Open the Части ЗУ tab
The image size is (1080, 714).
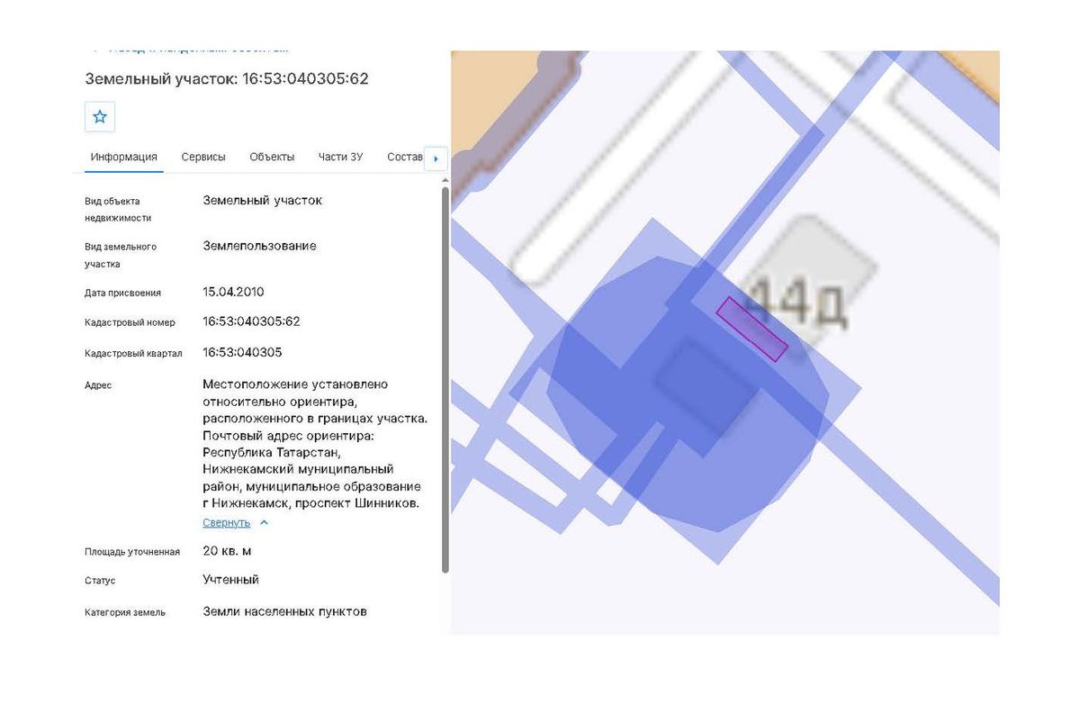[340, 157]
